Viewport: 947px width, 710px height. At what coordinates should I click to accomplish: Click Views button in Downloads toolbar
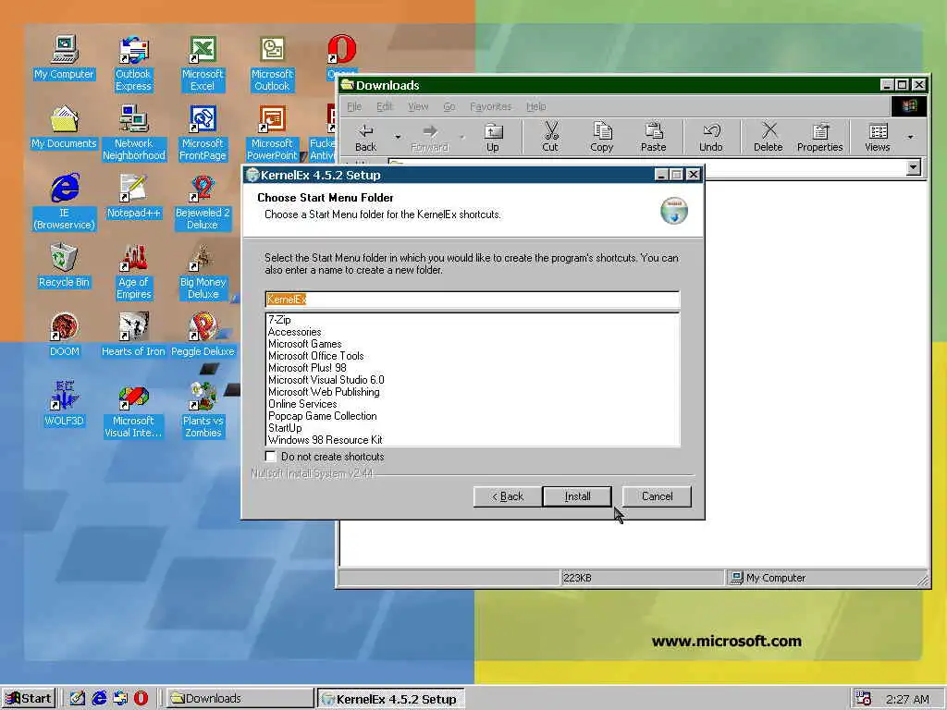[878, 138]
